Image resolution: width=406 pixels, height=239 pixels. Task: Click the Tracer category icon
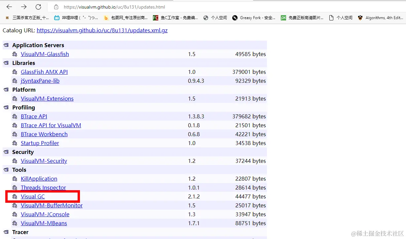[6, 232]
